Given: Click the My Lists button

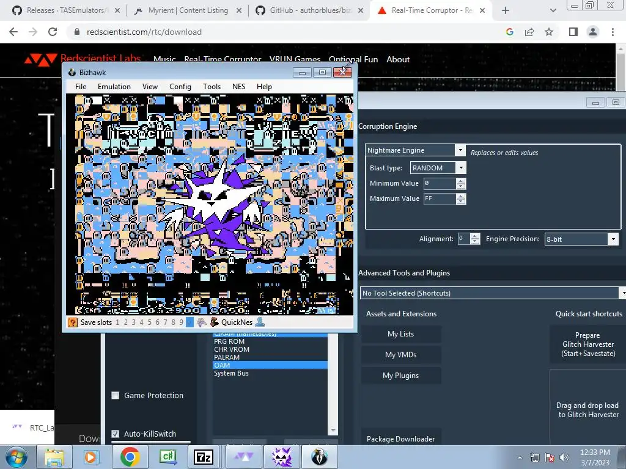Looking at the screenshot, I should [x=401, y=334].
